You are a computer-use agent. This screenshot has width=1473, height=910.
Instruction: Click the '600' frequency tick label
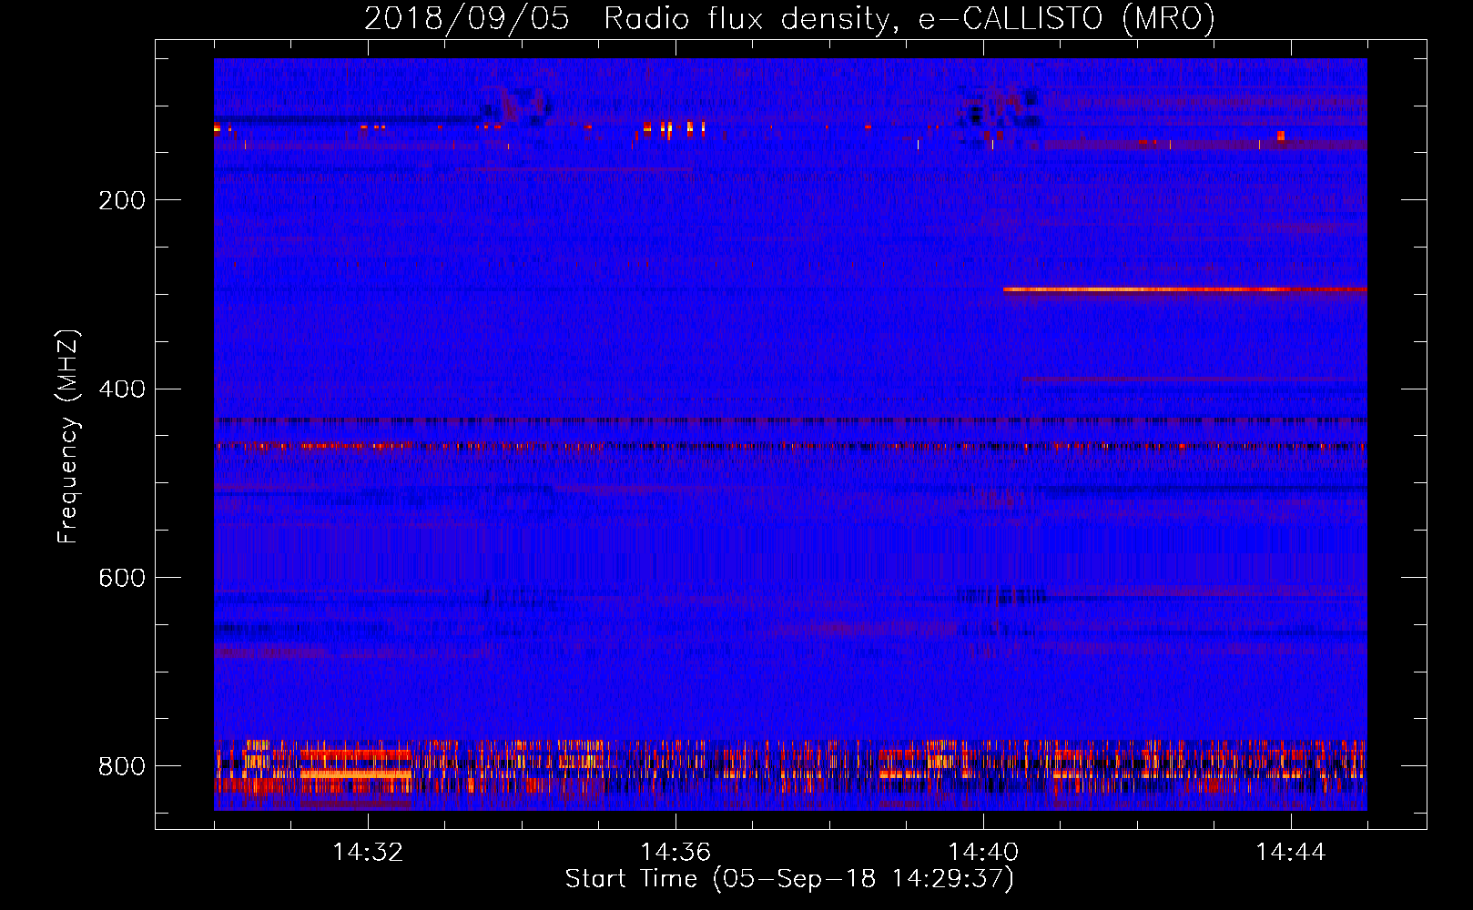122,578
